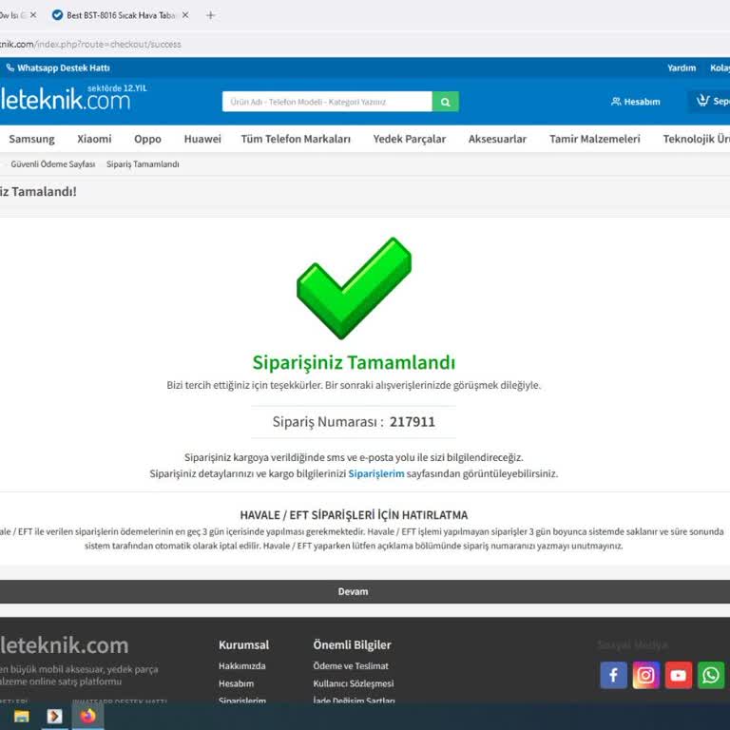This screenshot has width=730, height=730.
Task: Click the Önemli Bilgiler footer heading
Action: coord(352,644)
